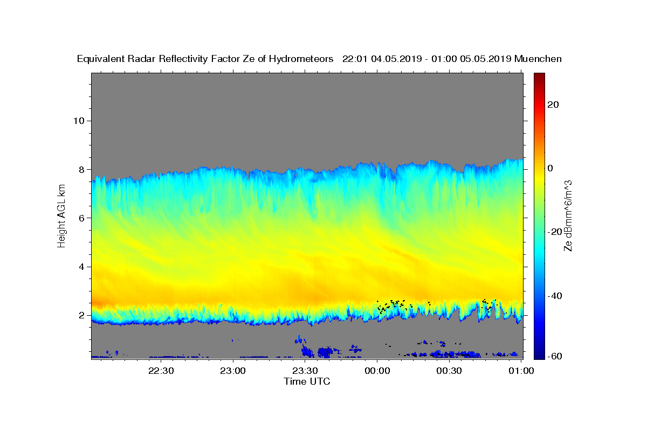This screenshot has height=431, width=647.
Task: Click the plot title 'Equivalent Radar Reflectivity Factor Ze of Hydrometeors'
Action: [x=205, y=59]
